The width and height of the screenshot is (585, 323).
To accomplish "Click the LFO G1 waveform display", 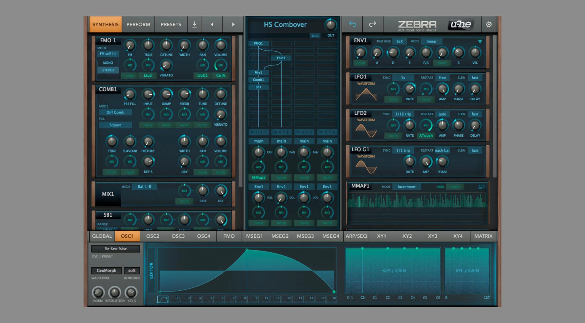I will [366, 167].
